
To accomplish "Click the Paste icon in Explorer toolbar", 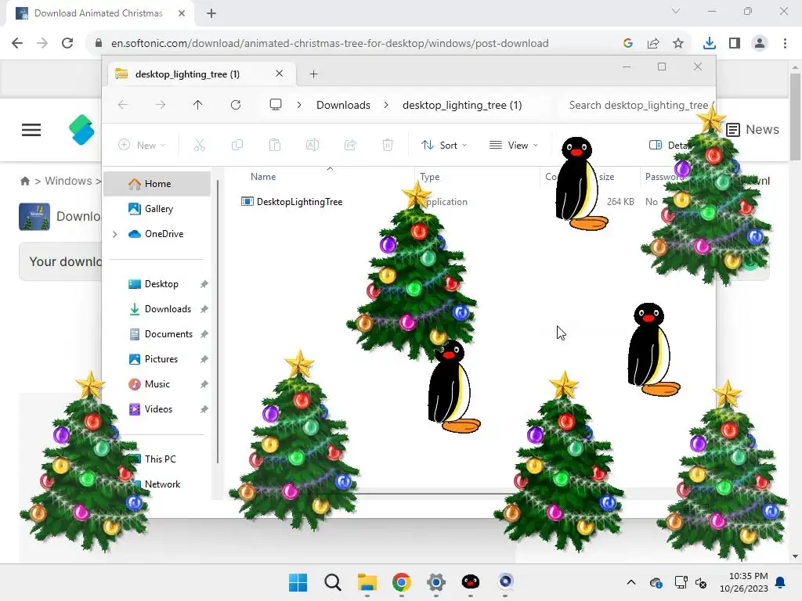I will coord(275,145).
